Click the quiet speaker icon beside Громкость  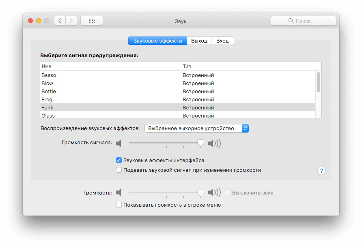point(119,192)
